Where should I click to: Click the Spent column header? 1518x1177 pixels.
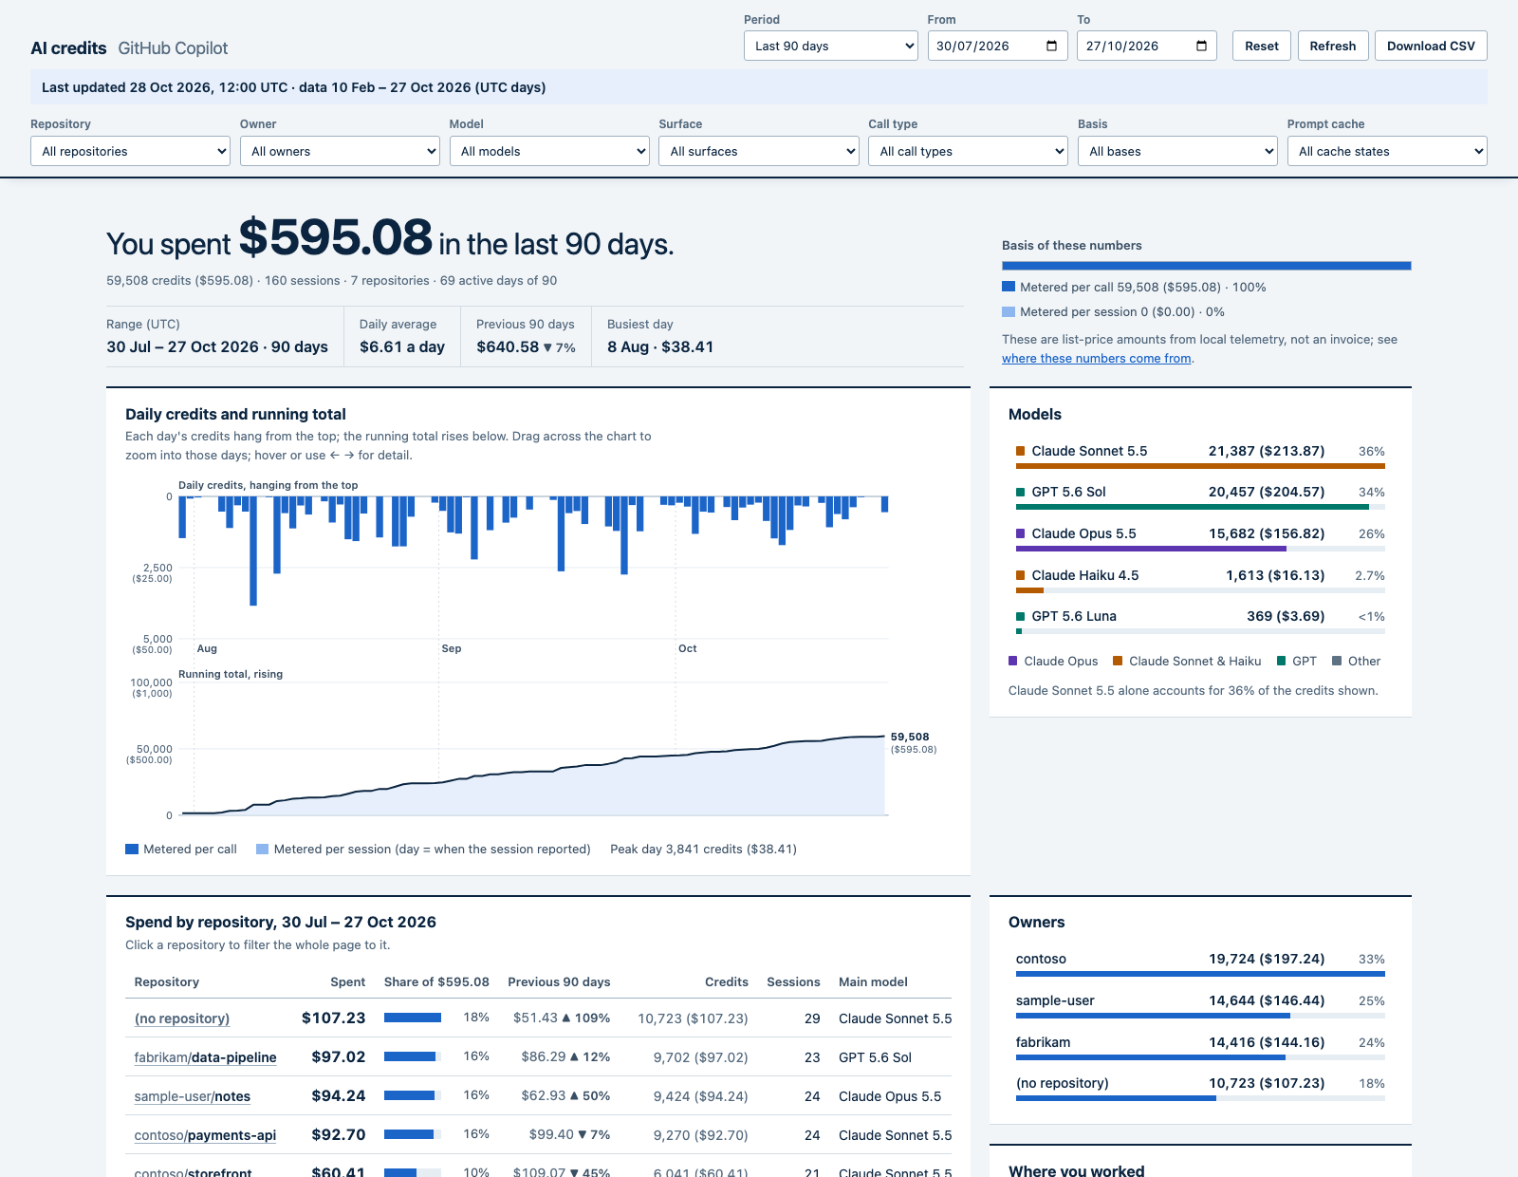point(347,981)
